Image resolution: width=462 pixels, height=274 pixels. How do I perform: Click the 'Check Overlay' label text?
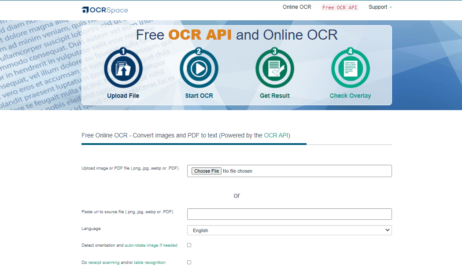click(350, 96)
